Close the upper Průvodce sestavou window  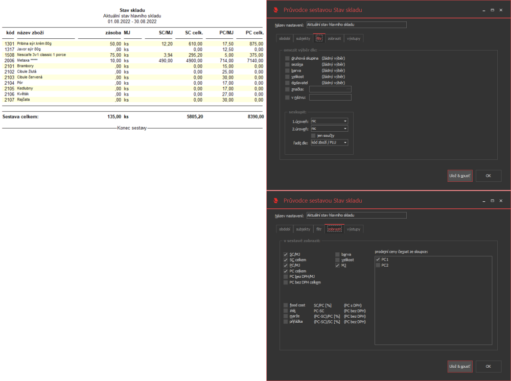[x=501, y=10]
